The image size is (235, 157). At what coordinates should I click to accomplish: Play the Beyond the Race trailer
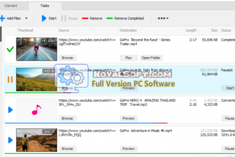point(129,58)
